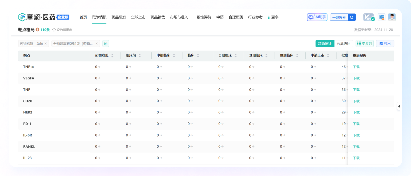This screenshot has height=176, width=411.
Task: Collapse the right side panel arrow
Action: 399,106
